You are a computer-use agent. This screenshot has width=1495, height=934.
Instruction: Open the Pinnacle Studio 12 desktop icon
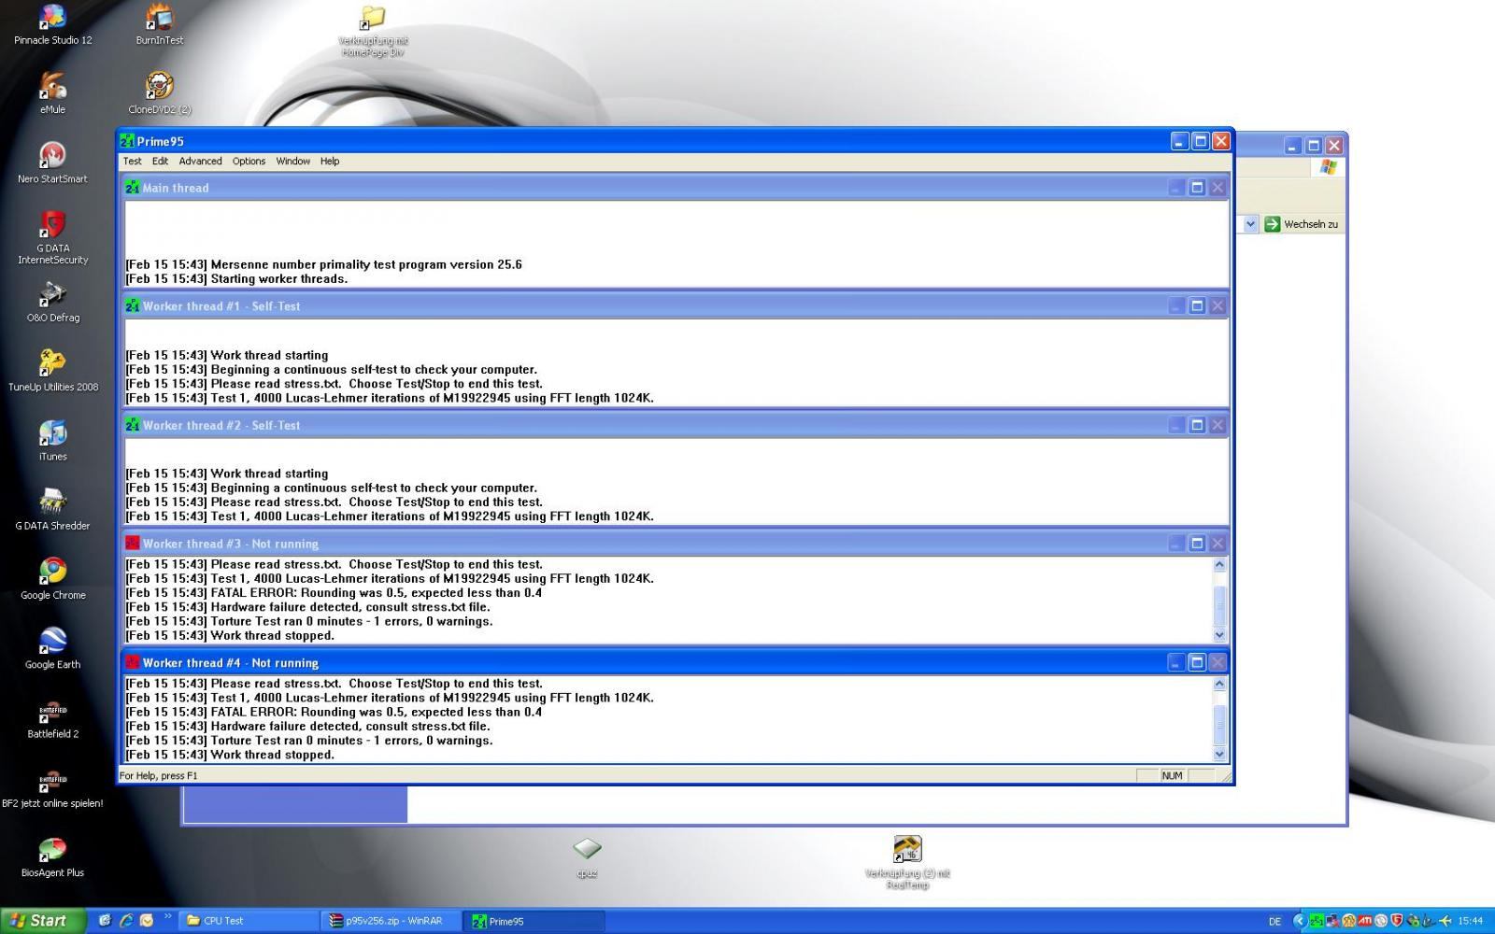(x=52, y=25)
